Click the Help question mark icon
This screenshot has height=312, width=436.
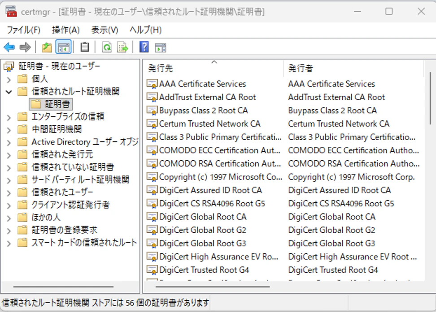(x=144, y=47)
